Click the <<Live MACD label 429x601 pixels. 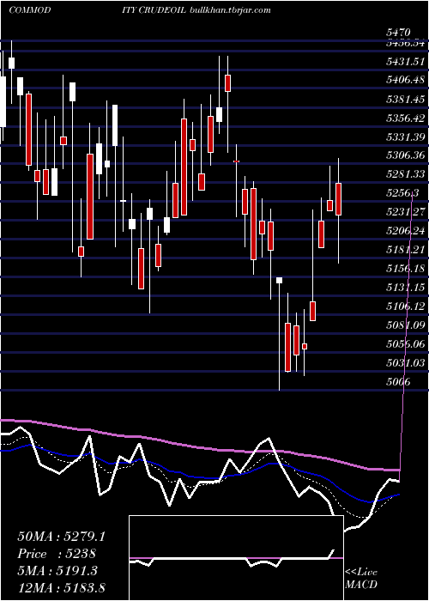pos(361,578)
